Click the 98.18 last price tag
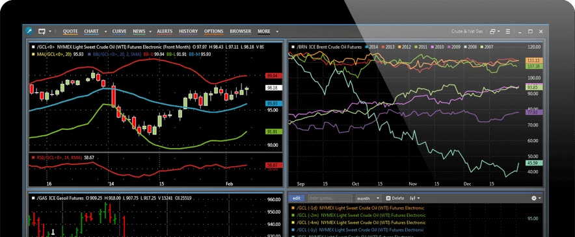Viewport: 575px width, 237px height. click(273, 88)
